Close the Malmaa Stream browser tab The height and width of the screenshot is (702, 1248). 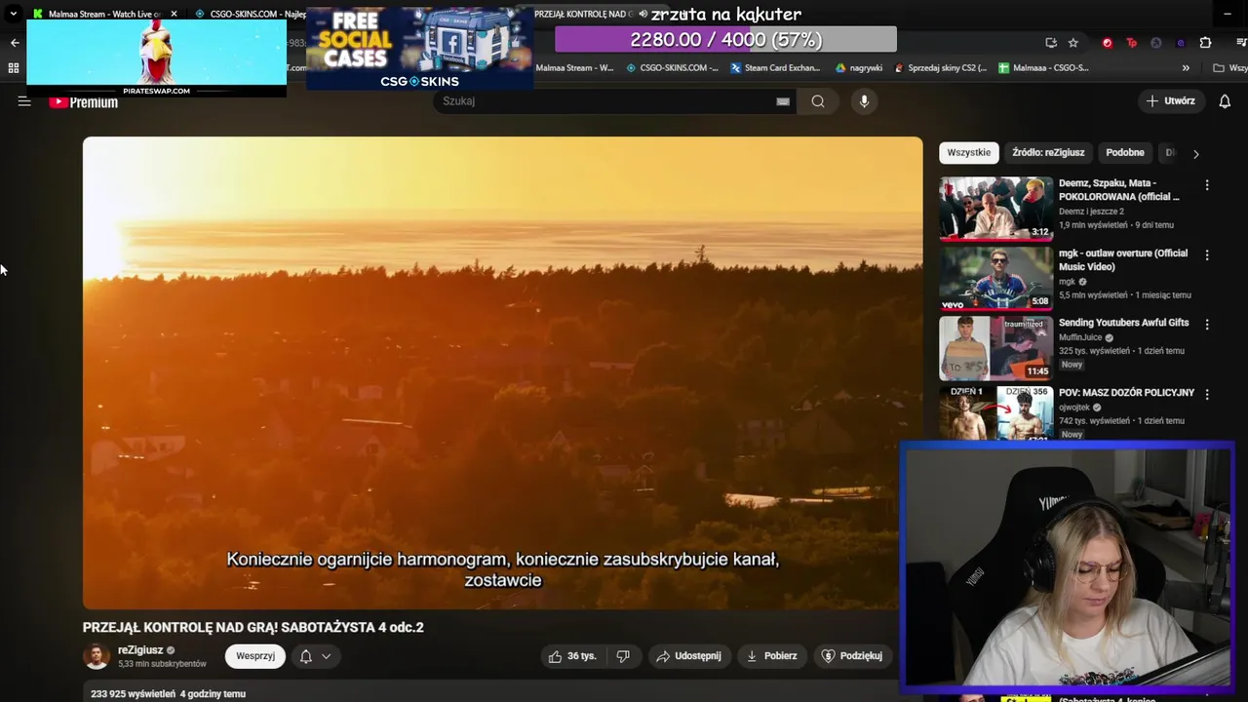(175, 14)
